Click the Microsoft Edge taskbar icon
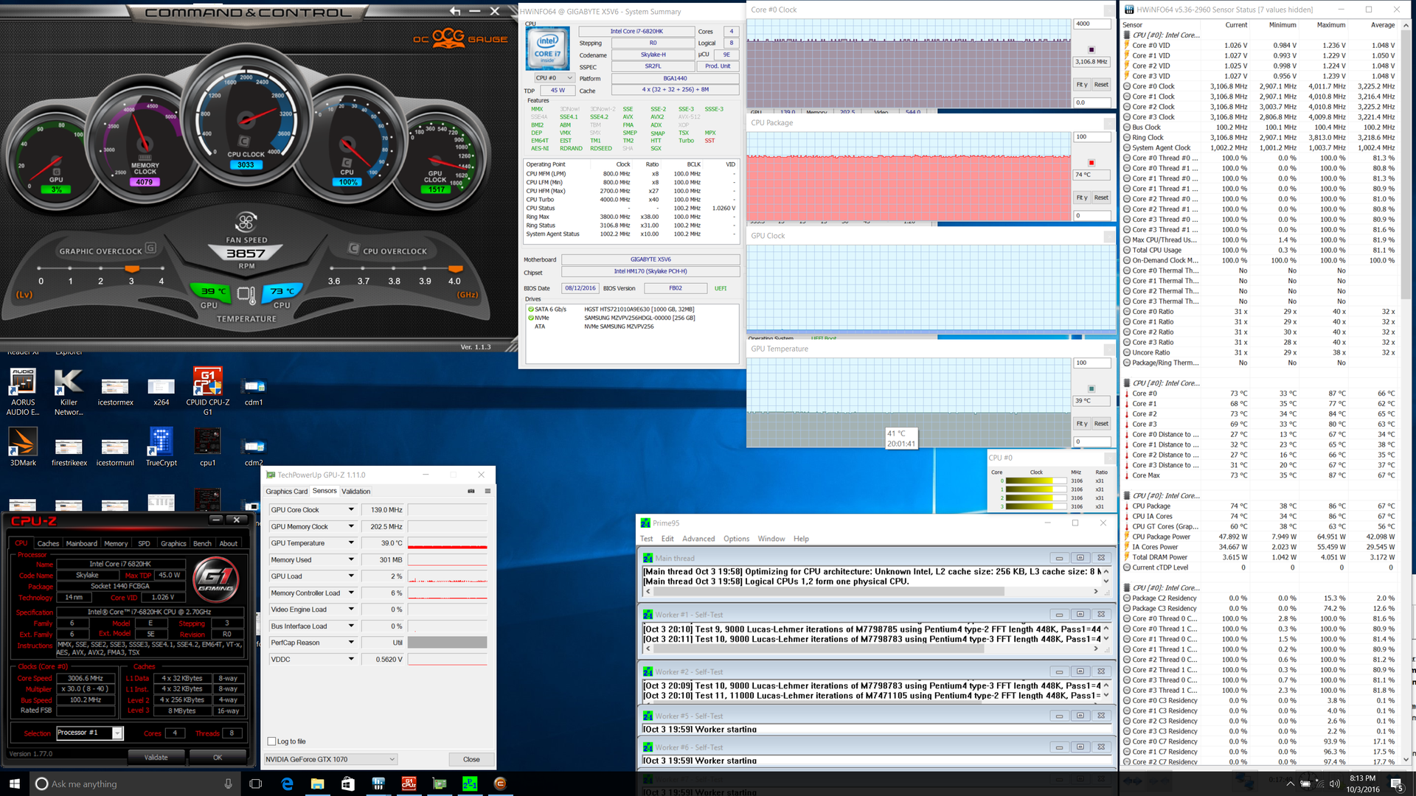The image size is (1416, 796). (287, 783)
